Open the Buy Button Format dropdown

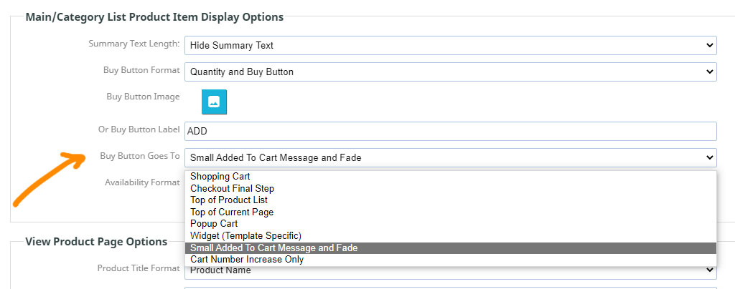click(x=451, y=72)
